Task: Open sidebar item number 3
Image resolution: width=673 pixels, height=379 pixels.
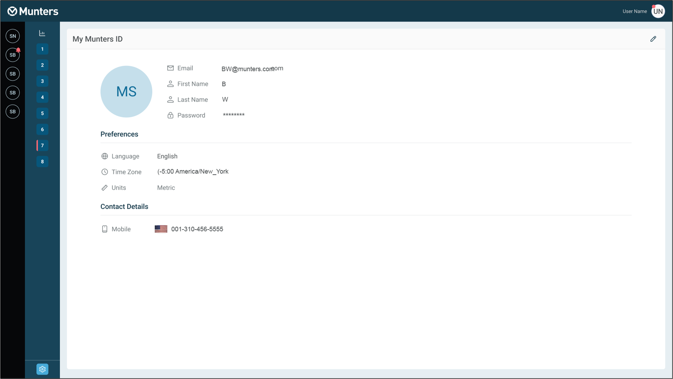Action: [x=42, y=81]
